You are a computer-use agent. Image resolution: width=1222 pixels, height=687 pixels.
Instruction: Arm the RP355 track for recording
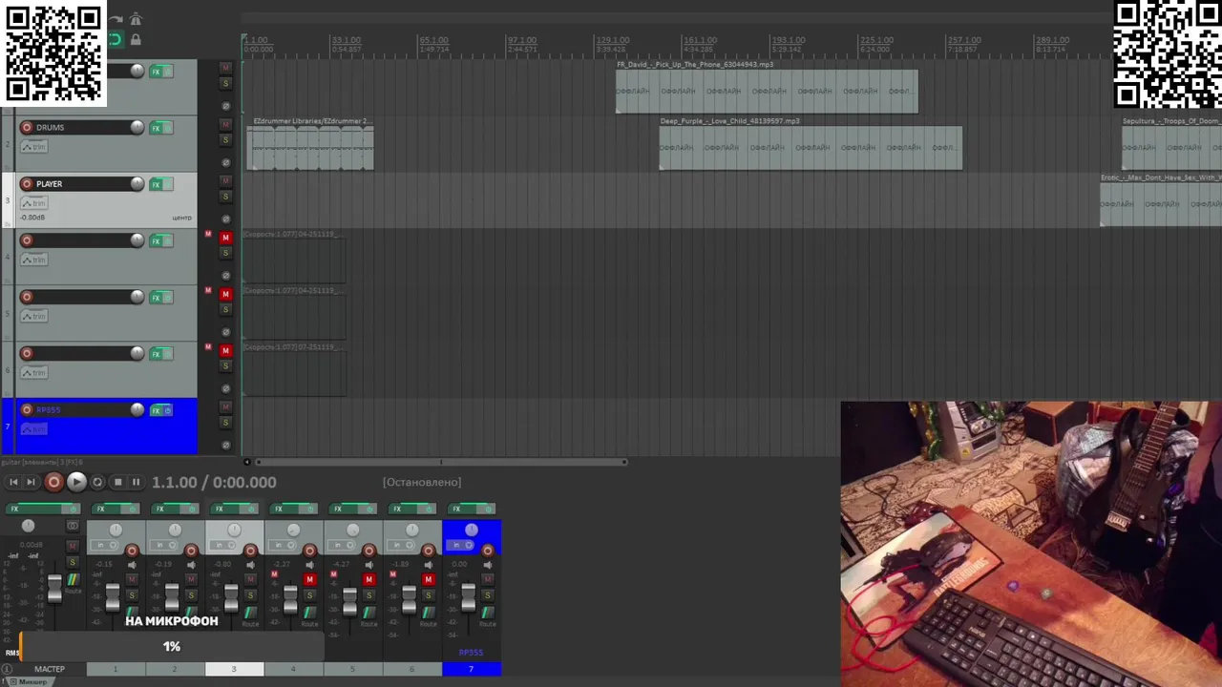(x=27, y=409)
